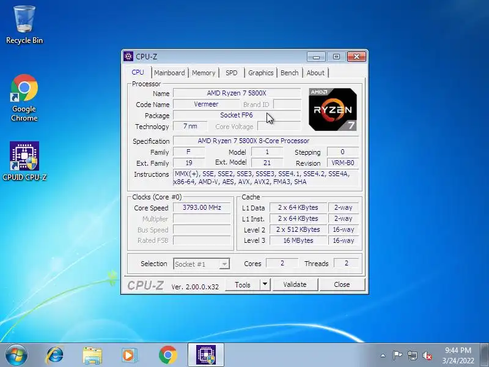Open the Bench tab
Viewport: 489px width, 367px height.
(289, 73)
